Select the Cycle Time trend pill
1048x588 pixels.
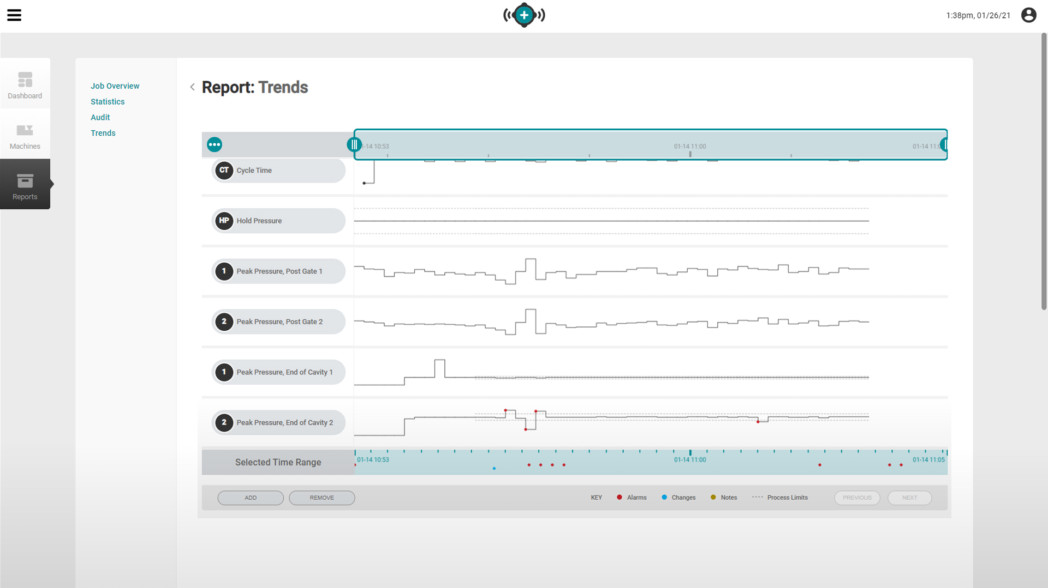pos(278,170)
